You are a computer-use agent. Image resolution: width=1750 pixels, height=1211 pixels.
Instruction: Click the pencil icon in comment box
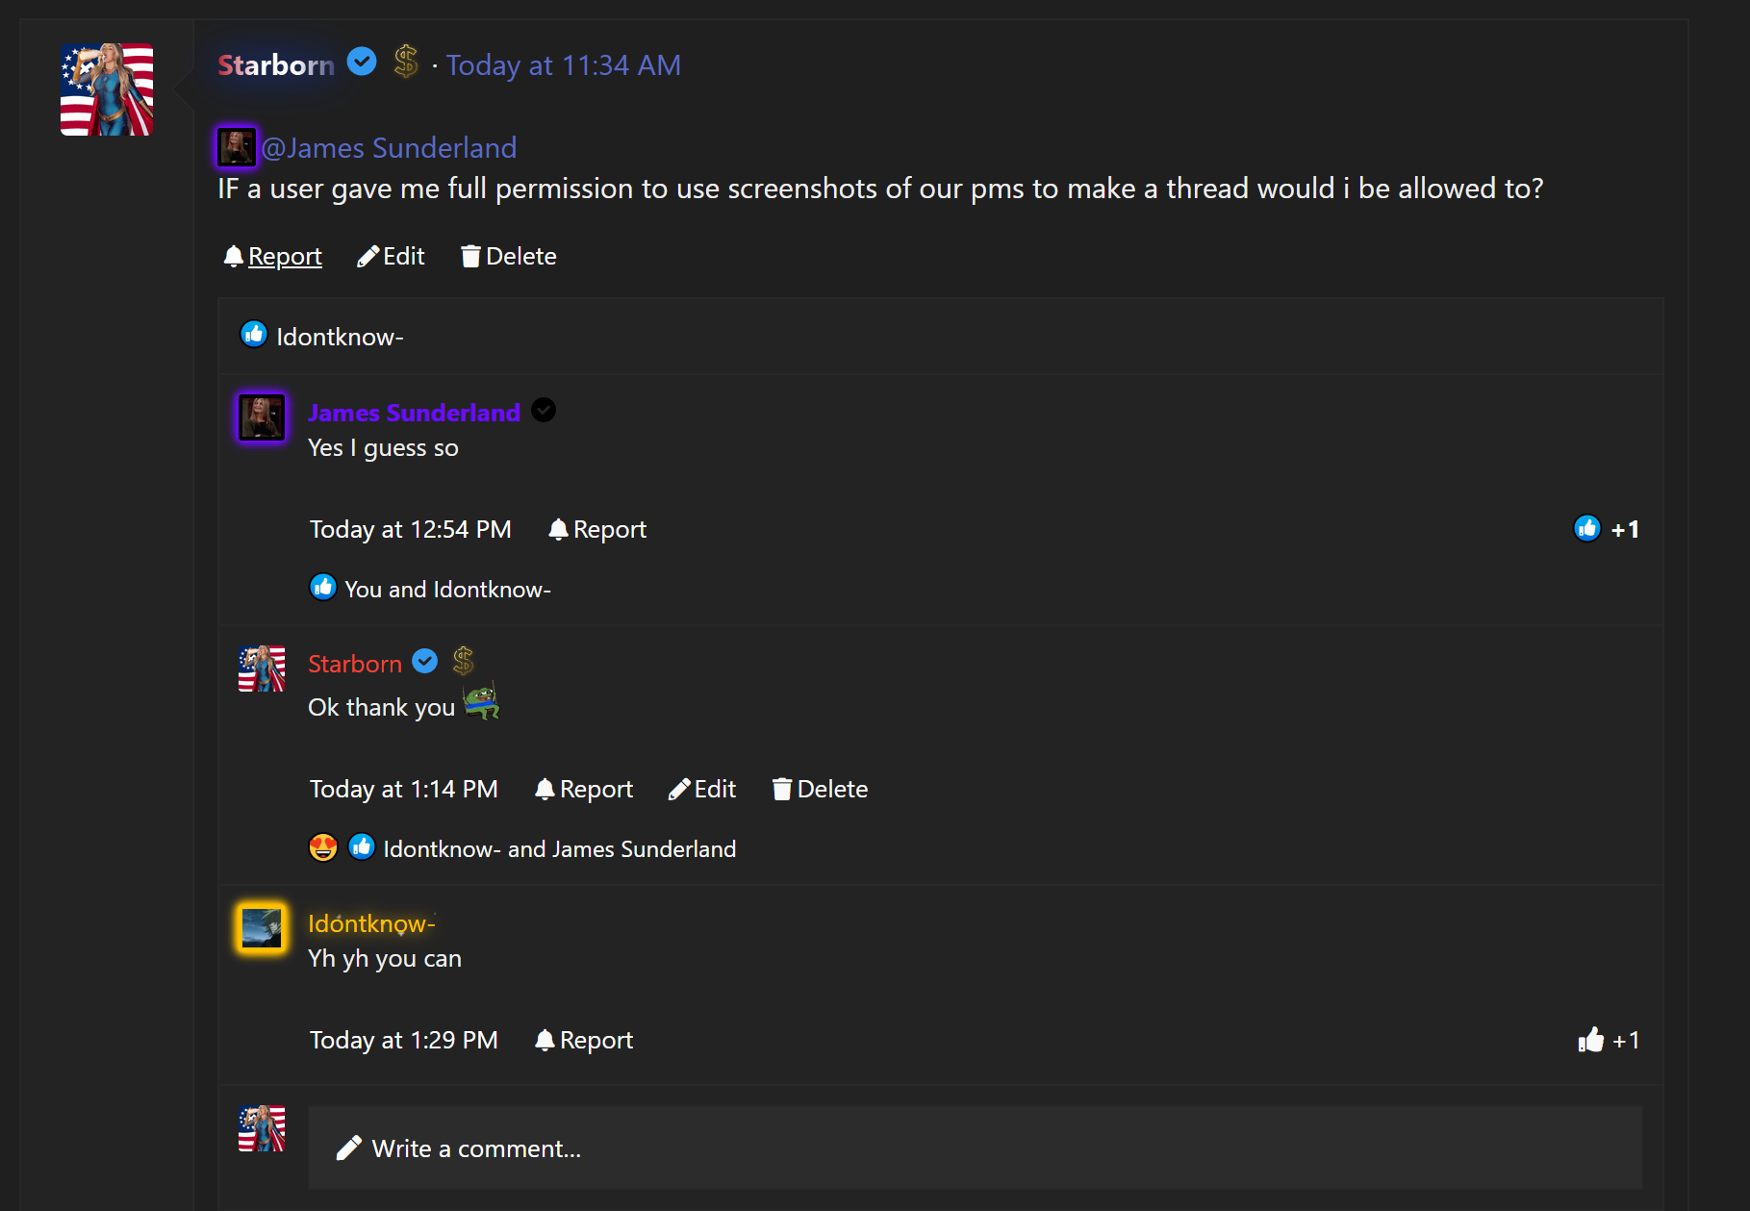click(348, 1148)
